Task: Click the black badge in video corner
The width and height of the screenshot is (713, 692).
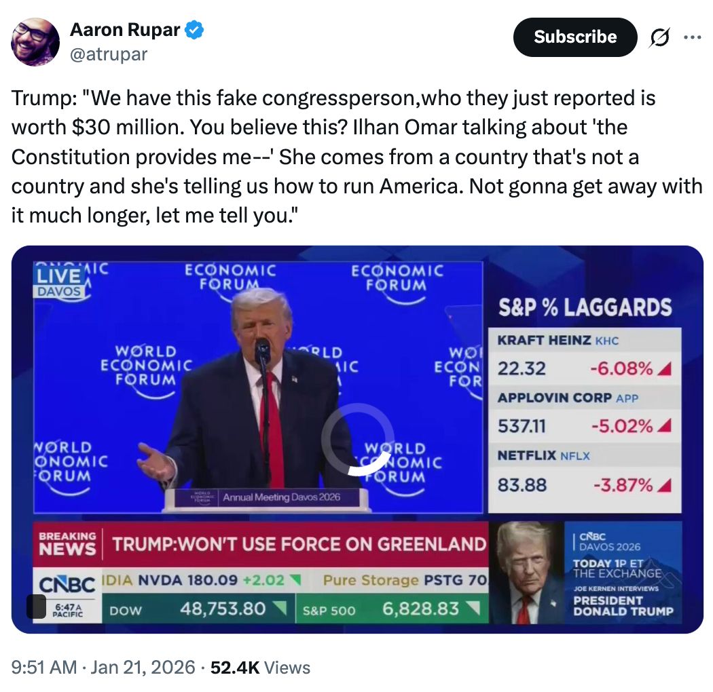Action: (x=36, y=606)
